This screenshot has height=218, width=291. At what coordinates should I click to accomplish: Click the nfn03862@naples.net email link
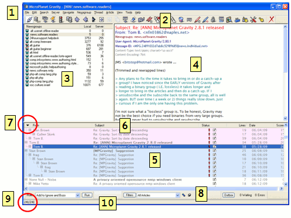[x=166, y=32]
